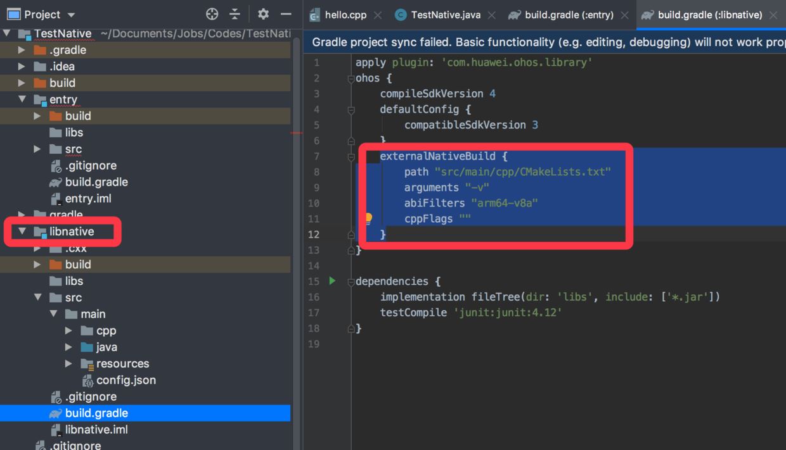
Task: Fold the ohos block in gutter
Action: [351, 78]
